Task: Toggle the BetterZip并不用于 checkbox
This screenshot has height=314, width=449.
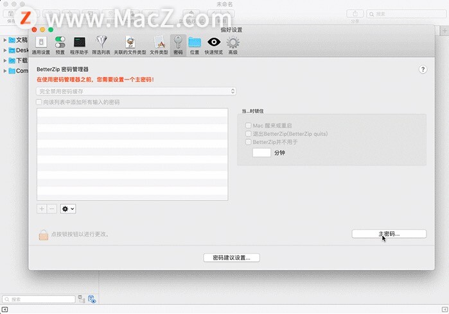Action: (249, 142)
